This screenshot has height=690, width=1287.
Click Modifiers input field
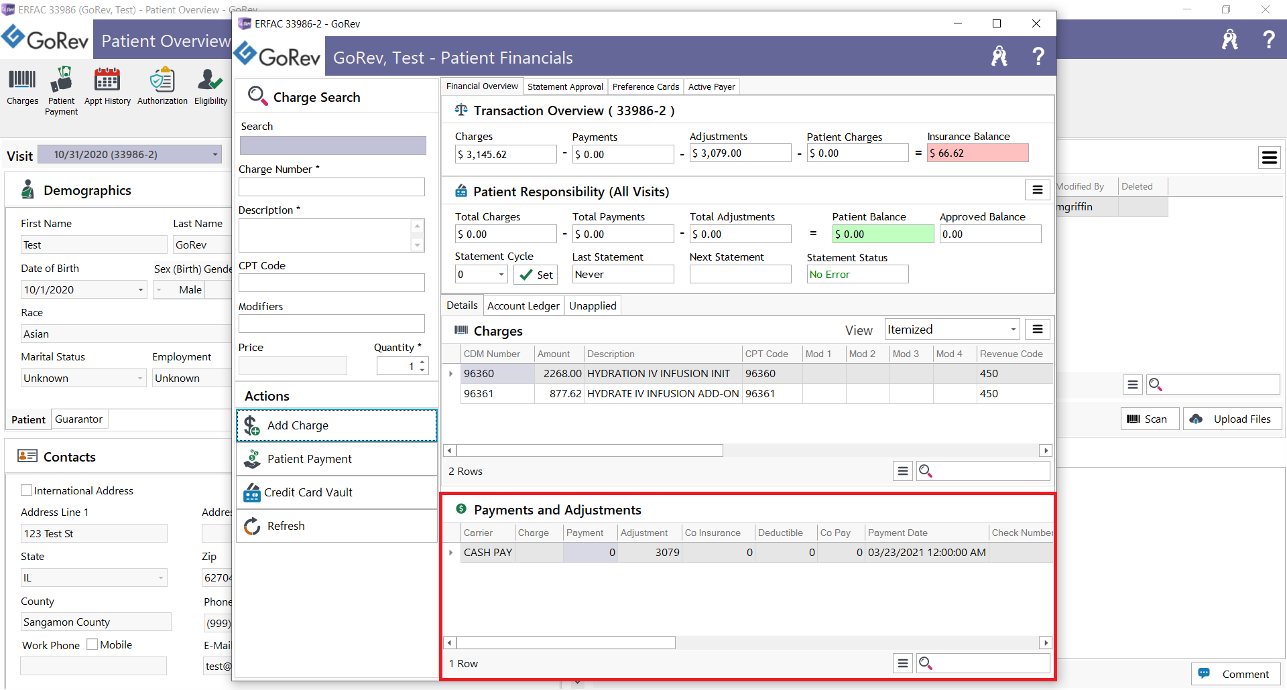pyautogui.click(x=332, y=324)
